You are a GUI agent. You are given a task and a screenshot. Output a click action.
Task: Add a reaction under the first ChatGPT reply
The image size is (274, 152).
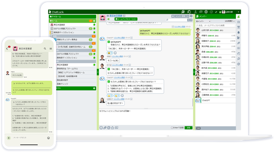click(x=115, y=53)
